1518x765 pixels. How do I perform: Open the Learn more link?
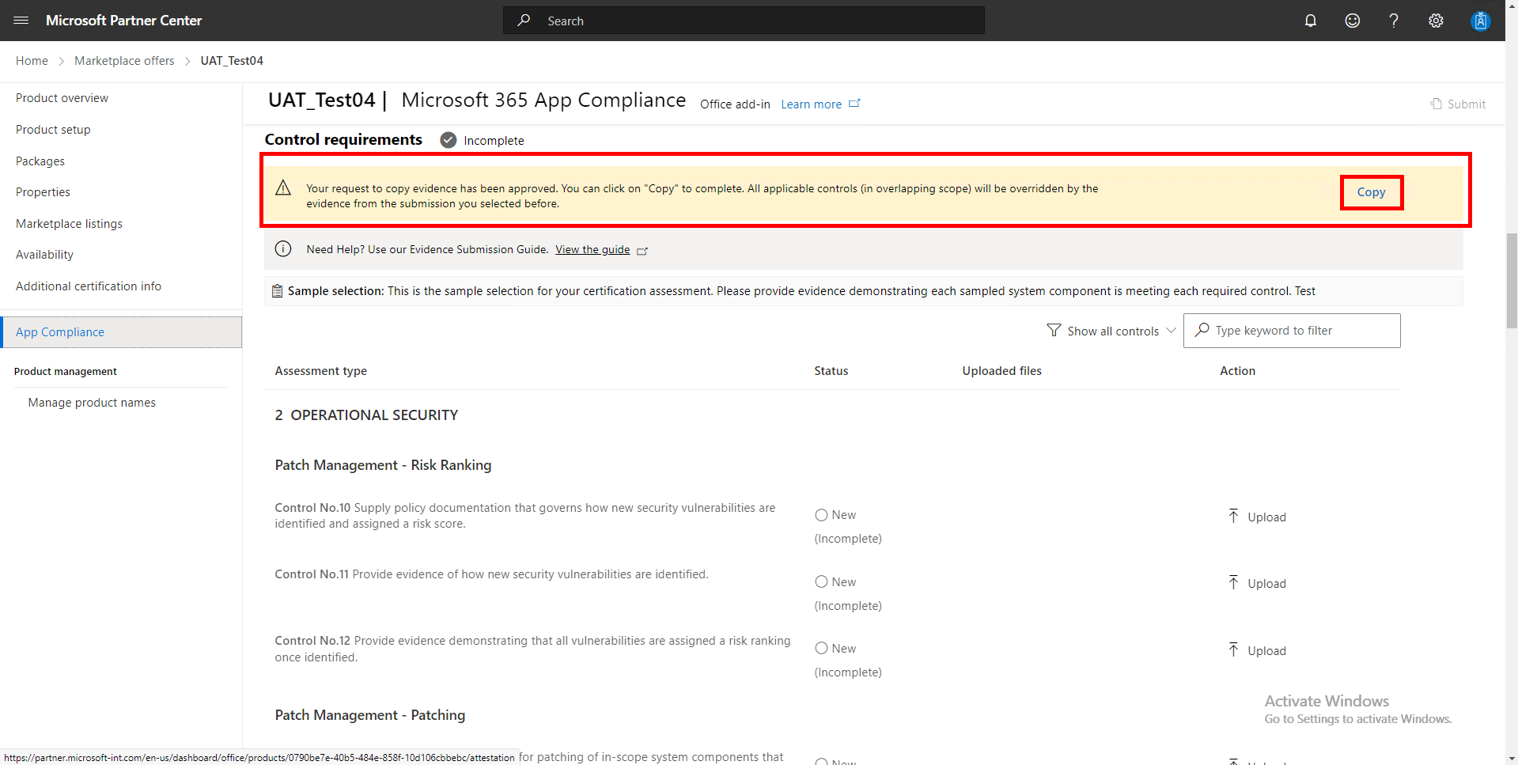click(811, 104)
